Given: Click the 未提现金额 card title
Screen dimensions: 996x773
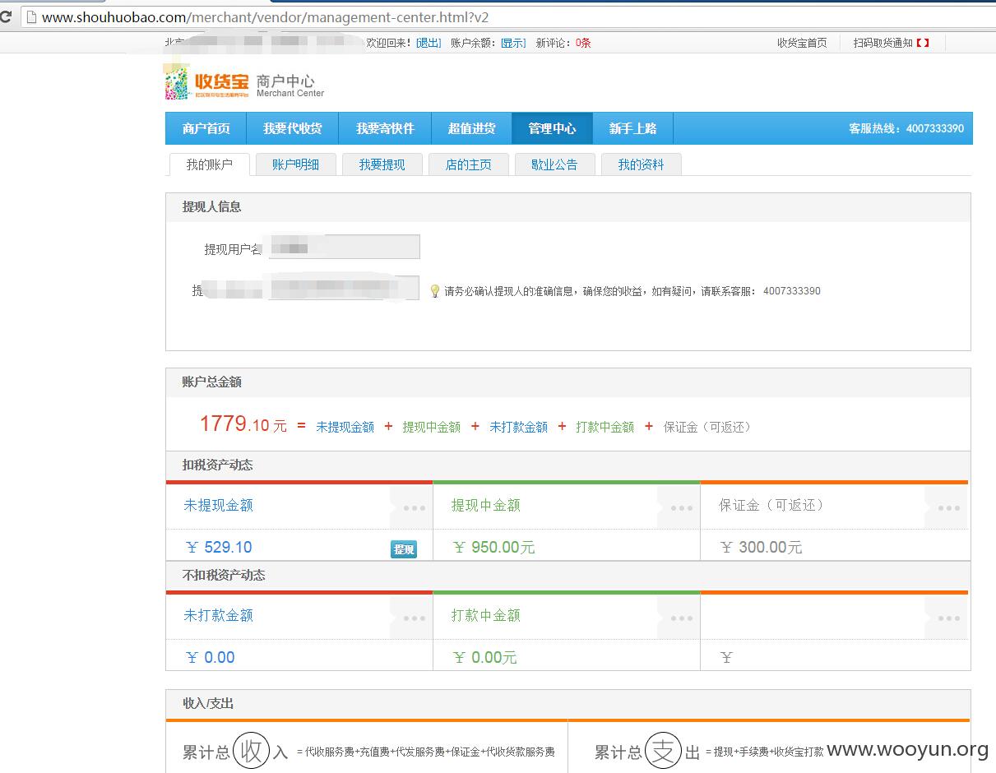Looking at the screenshot, I should click(218, 505).
